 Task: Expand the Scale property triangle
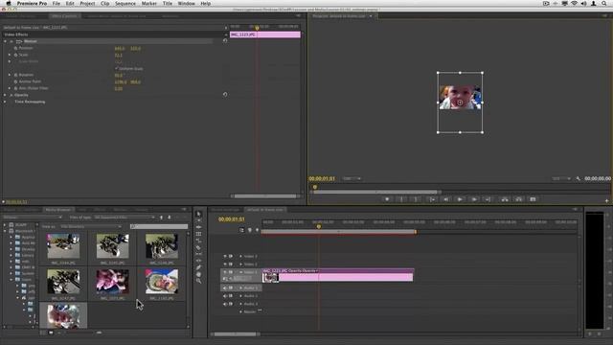pos(10,55)
